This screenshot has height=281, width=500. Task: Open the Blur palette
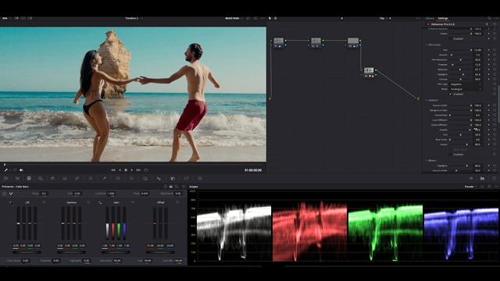tap(159, 179)
